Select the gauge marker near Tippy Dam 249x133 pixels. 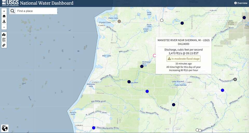point(129,82)
